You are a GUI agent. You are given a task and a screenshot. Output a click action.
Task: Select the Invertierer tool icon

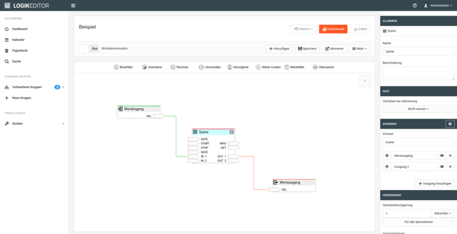tap(144, 68)
